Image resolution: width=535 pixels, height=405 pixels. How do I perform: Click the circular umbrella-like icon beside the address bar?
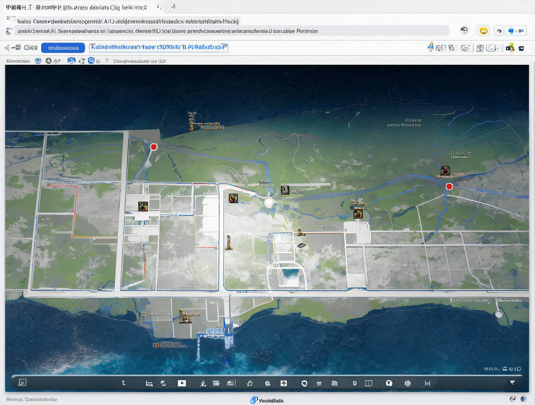[464, 30]
